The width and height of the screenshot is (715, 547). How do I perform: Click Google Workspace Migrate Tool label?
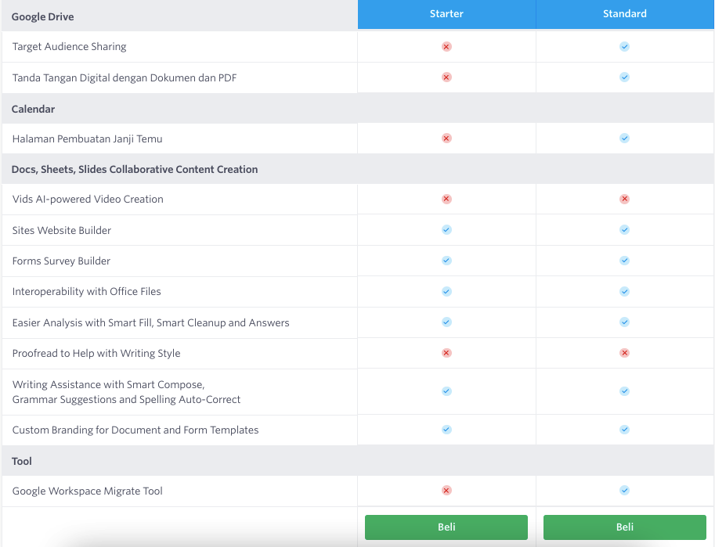coord(87,491)
